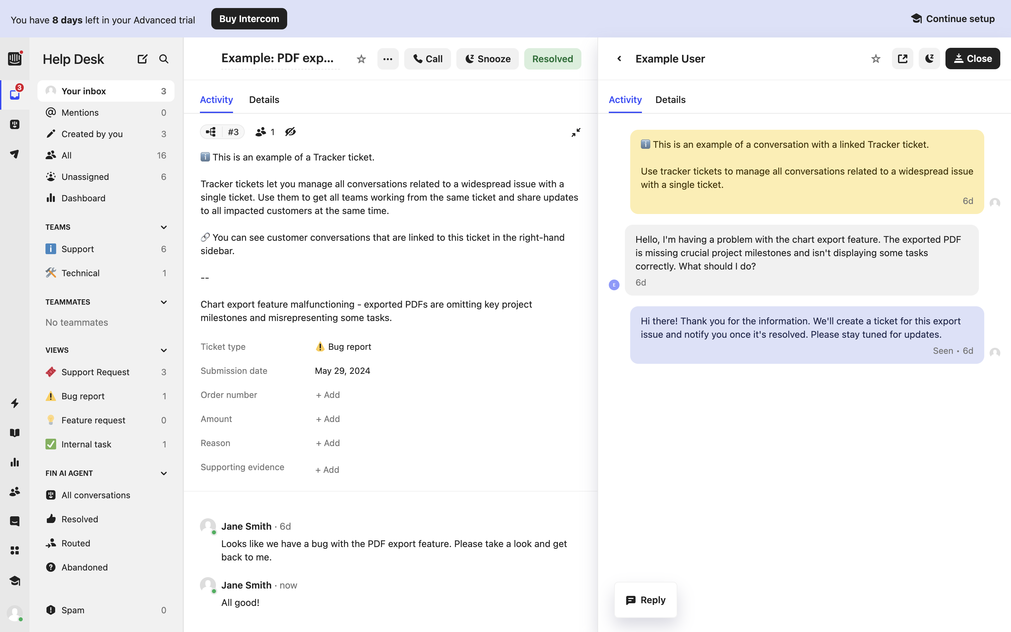Star the PDF export ticket
The image size is (1011, 632).
click(361, 59)
